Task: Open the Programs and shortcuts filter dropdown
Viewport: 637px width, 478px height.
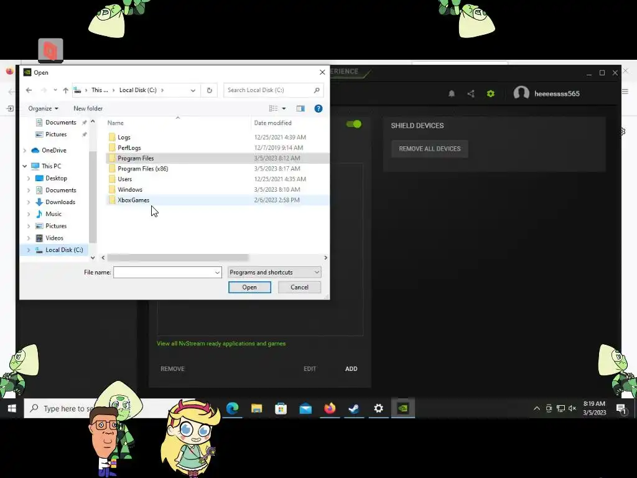Action: (x=274, y=273)
